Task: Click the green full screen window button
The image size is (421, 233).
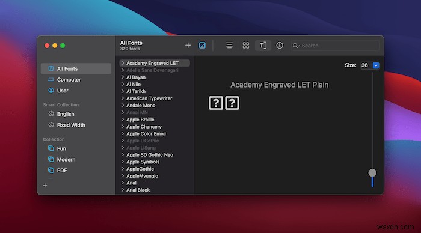Action: tap(63, 46)
